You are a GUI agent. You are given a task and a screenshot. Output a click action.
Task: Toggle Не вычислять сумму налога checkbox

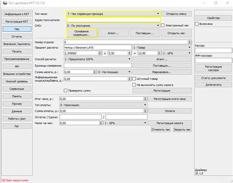(134, 85)
